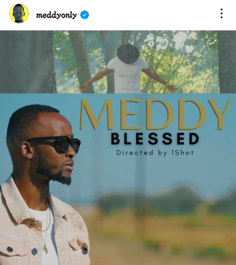
Task: Tap the gold pendant on the necklace
Action: pos(46,250)
